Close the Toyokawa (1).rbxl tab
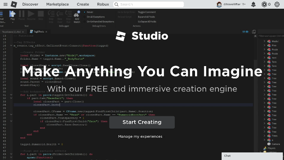284x160 pixels. (23, 32)
